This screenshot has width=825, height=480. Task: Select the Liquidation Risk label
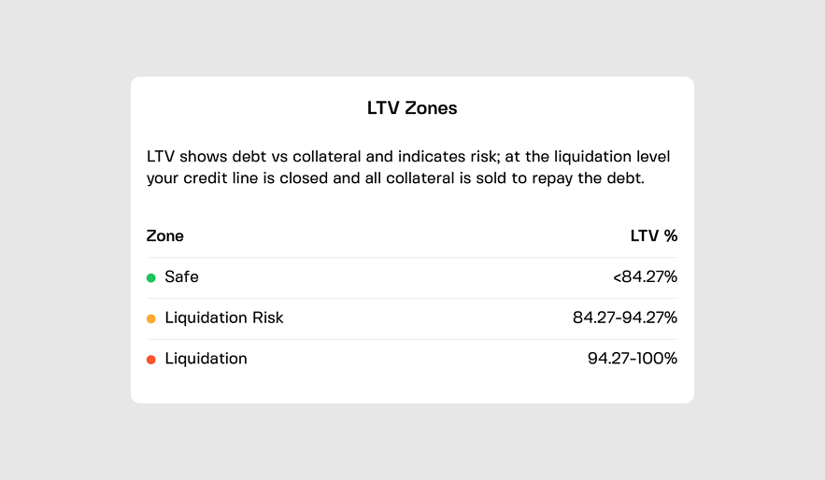[224, 318]
